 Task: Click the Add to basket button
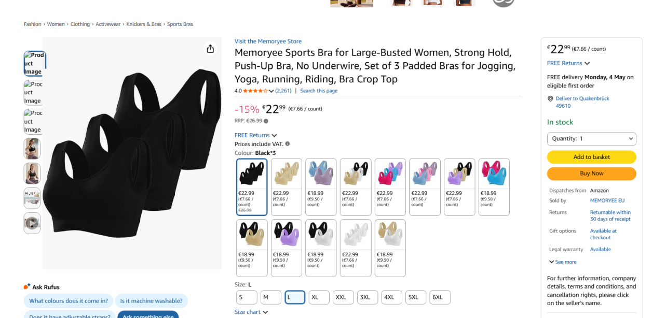pyautogui.click(x=591, y=157)
